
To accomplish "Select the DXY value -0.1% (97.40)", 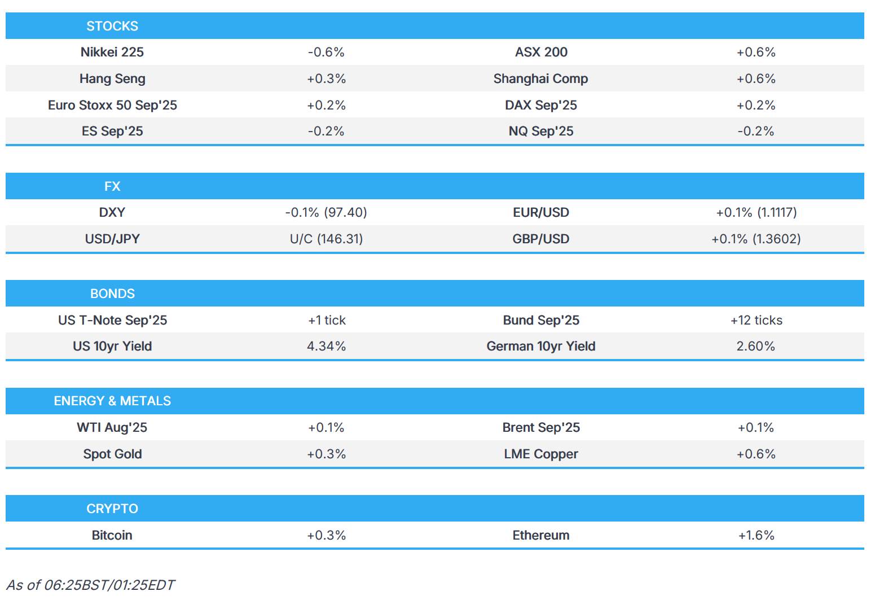I will [x=326, y=212].
